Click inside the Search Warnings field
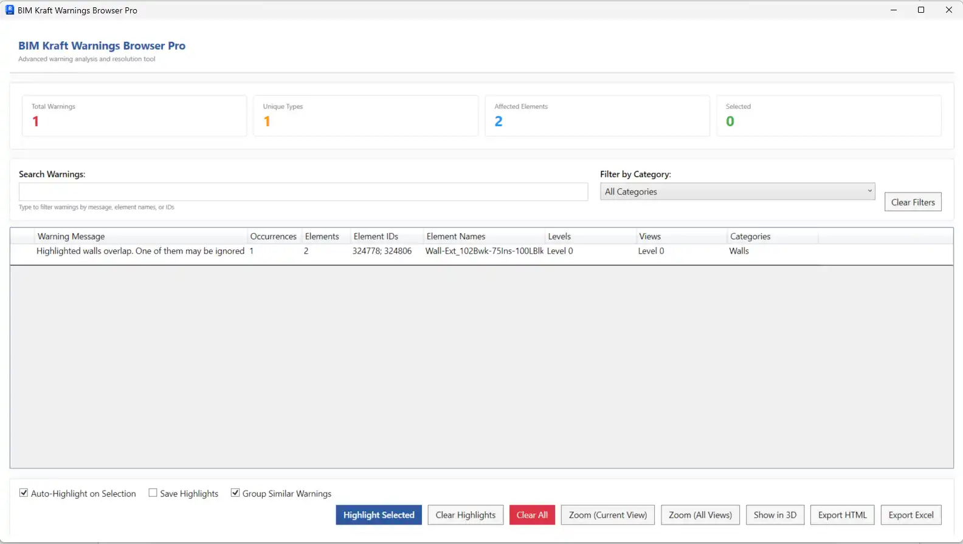 pos(303,192)
